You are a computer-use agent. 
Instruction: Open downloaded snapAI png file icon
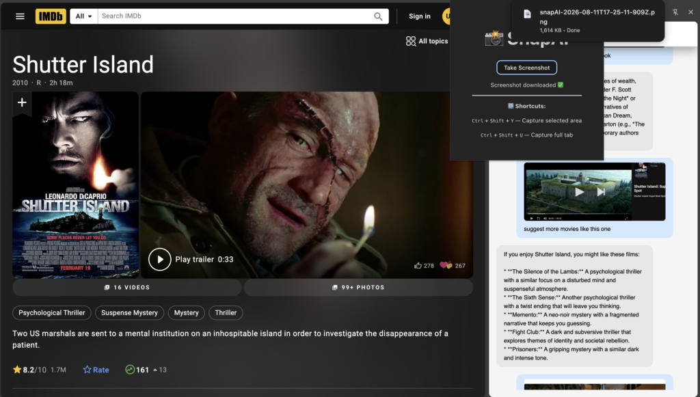coord(527,14)
